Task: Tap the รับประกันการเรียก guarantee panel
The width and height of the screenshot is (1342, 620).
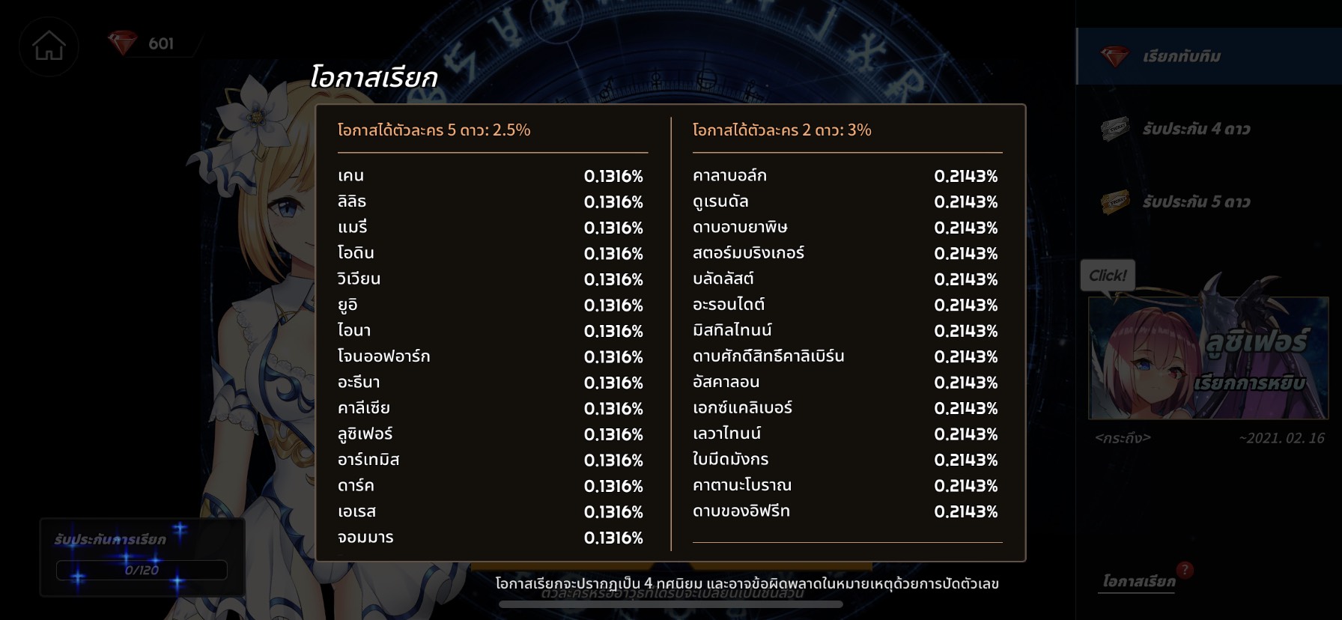Action: point(142,557)
